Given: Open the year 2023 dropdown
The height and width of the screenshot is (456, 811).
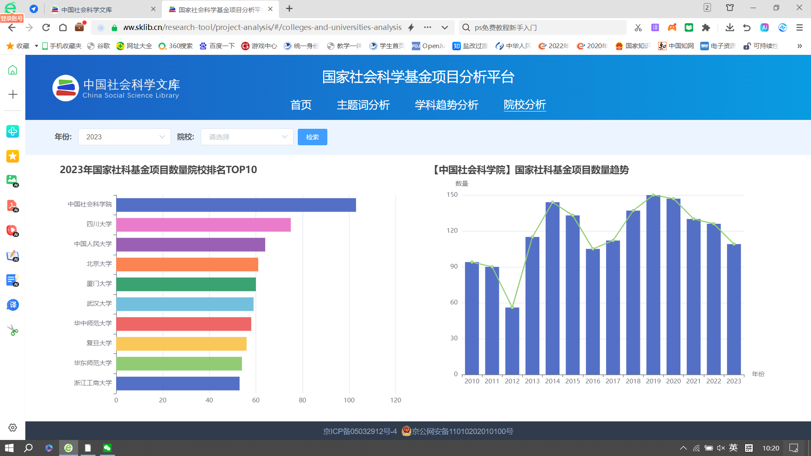Looking at the screenshot, I should (125, 137).
